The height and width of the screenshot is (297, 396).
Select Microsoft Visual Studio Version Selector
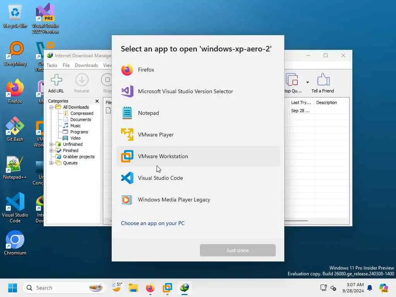click(198, 91)
